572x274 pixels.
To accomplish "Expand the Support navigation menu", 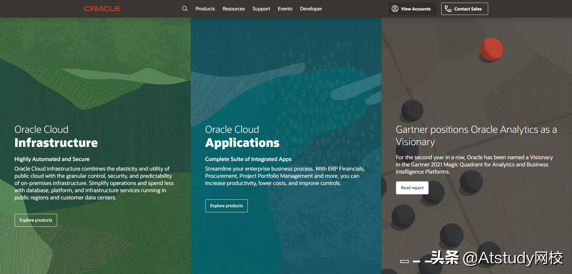I will click(261, 9).
